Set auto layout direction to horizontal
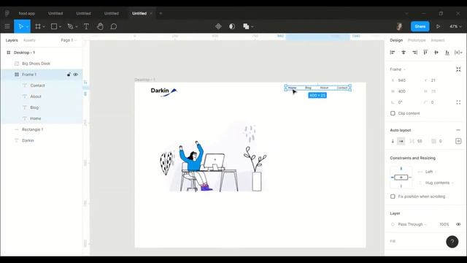This screenshot has height=263, width=467. click(x=401, y=141)
